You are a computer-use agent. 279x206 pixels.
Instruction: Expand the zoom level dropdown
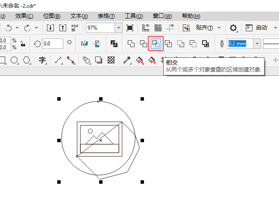[119, 28]
